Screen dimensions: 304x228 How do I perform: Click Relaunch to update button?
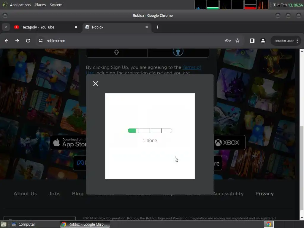(284, 41)
